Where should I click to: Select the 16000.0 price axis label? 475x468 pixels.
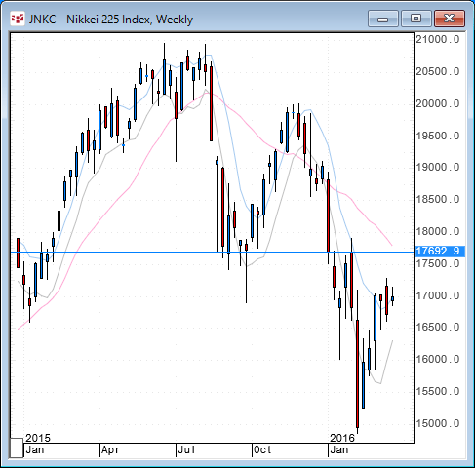click(438, 359)
